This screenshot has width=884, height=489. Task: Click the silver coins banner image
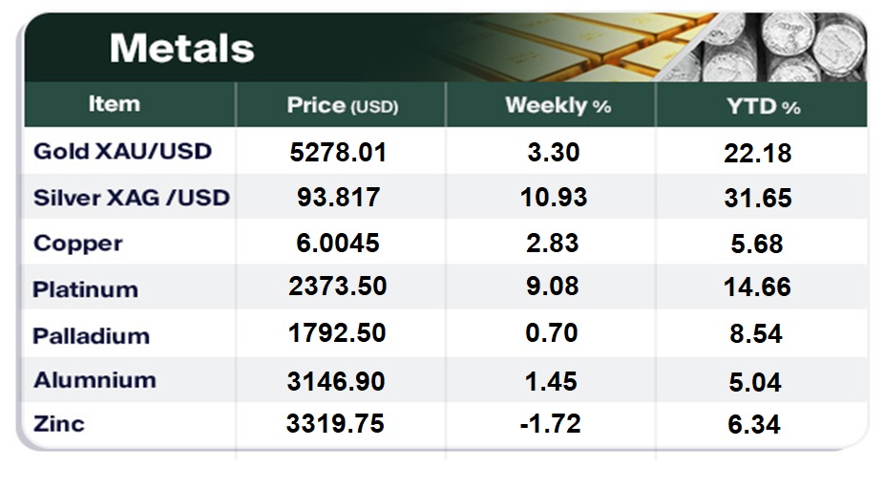pyautogui.click(x=783, y=48)
